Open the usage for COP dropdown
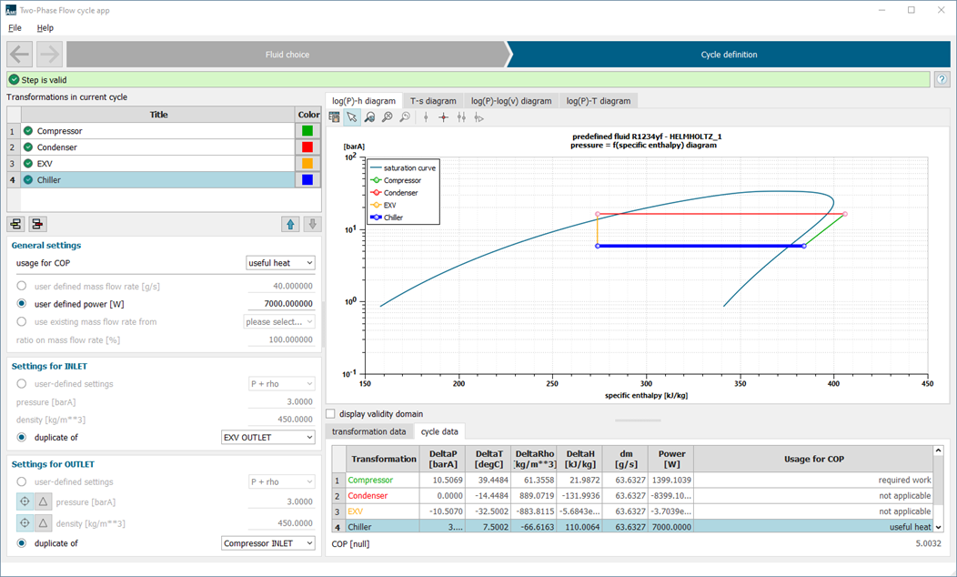Image resolution: width=957 pixels, height=577 pixels. [280, 263]
